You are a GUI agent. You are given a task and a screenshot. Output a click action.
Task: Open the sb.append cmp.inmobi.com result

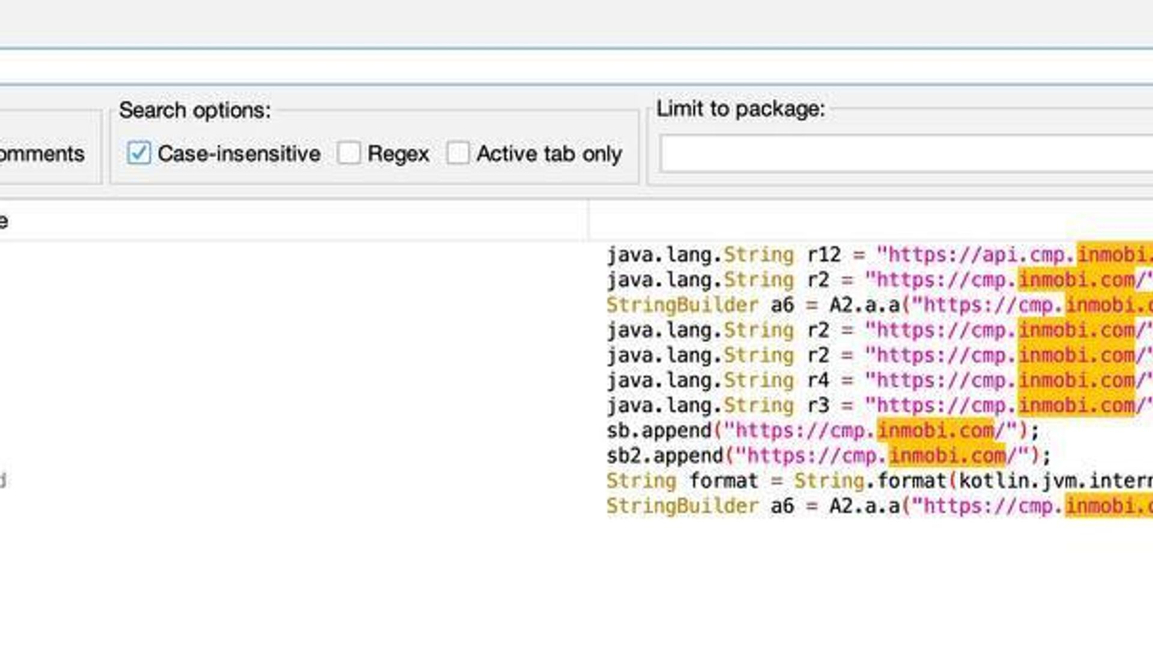(822, 430)
